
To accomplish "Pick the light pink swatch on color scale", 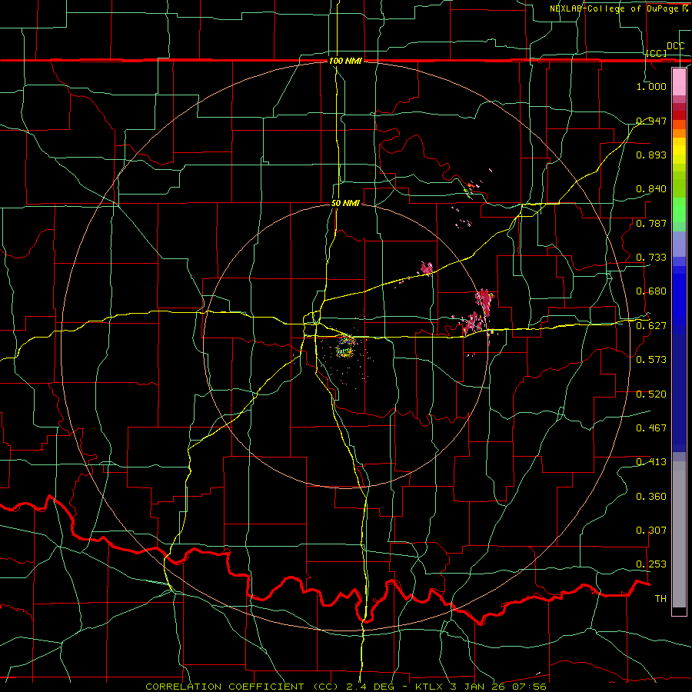I will (x=679, y=82).
